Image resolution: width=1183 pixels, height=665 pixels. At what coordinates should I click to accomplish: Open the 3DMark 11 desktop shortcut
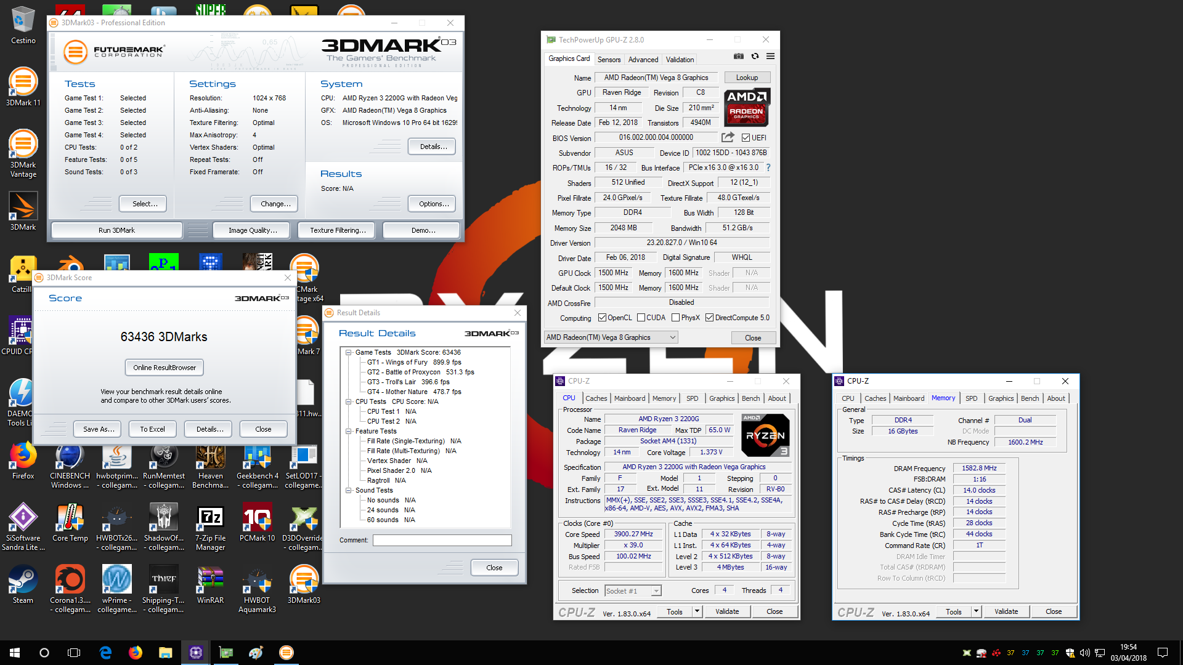[23, 87]
